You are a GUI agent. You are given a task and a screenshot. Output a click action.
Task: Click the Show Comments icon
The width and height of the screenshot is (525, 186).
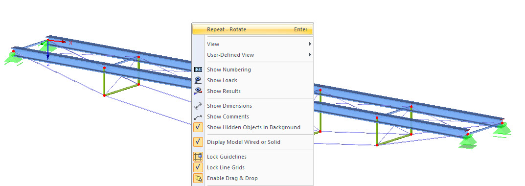pyautogui.click(x=198, y=116)
